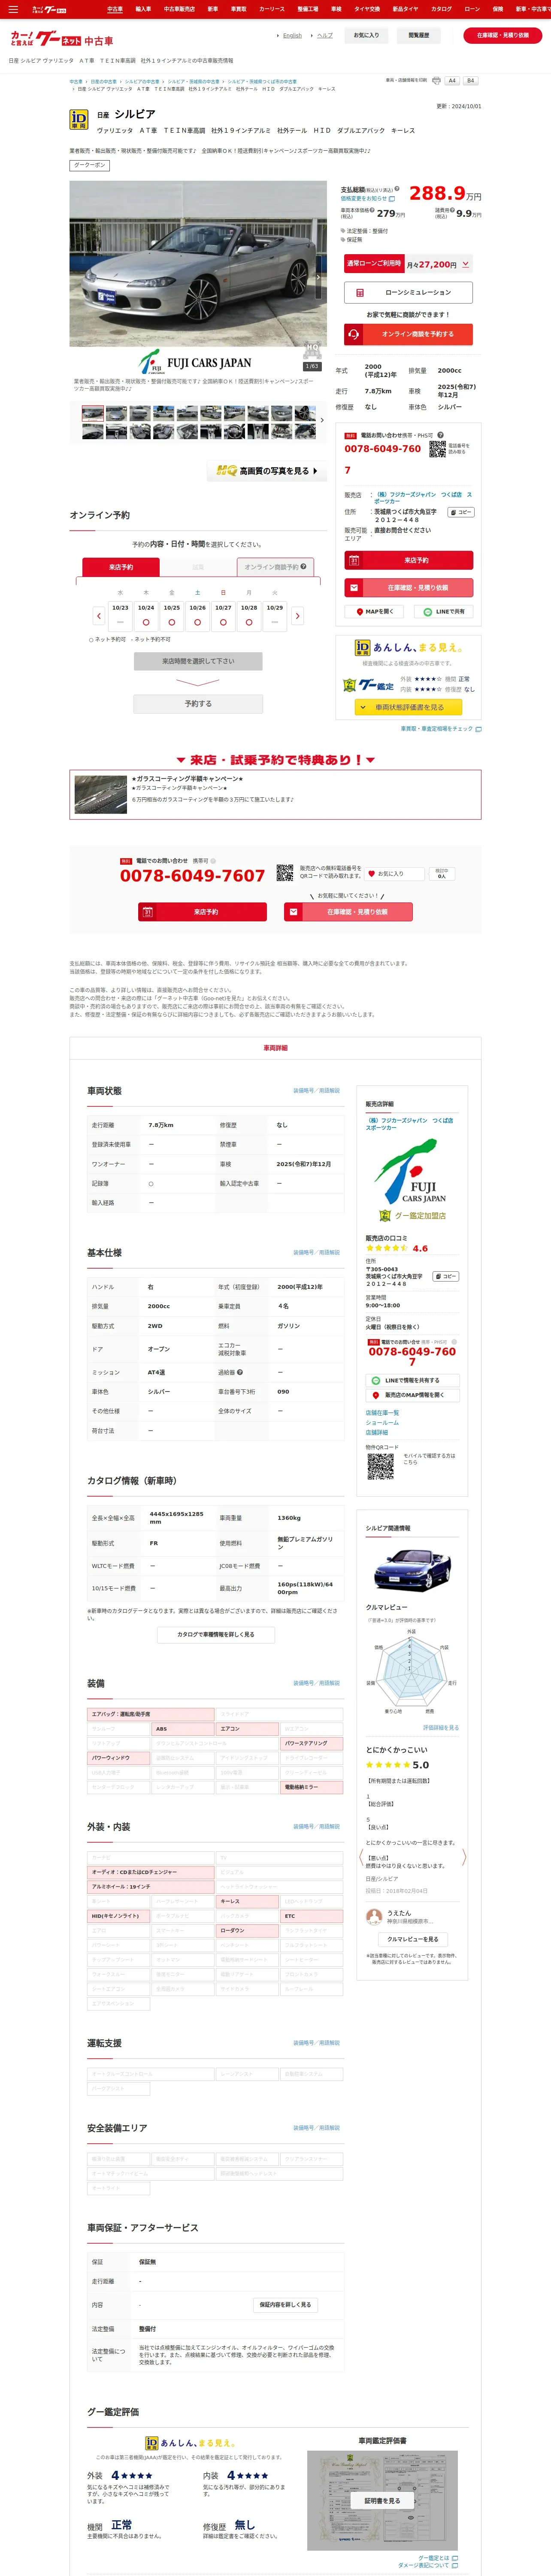Image resolution: width=551 pixels, height=2576 pixels.
Task: Click the MAPを開く button
Action: tap(375, 611)
